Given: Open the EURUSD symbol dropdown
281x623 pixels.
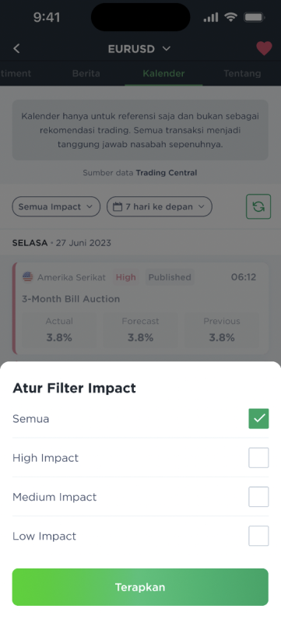Looking at the screenshot, I should pyautogui.click(x=139, y=49).
